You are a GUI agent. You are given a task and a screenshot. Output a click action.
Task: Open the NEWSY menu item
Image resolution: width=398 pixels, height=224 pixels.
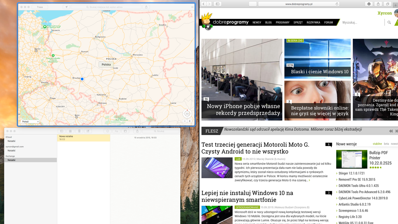point(257,23)
